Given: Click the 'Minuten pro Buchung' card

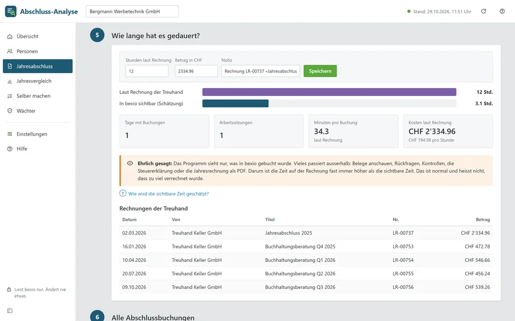Looking at the screenshot, I should [354, 131].
